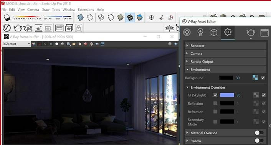
Task: Toggle the GI (Skylight) texture enable checkbox
Action: (264, 95)
